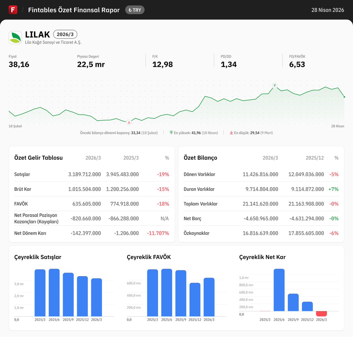Viewport: 353px width, 337px height.
Task: Click the FAVÖK change -18%
Action: [163, 204]
